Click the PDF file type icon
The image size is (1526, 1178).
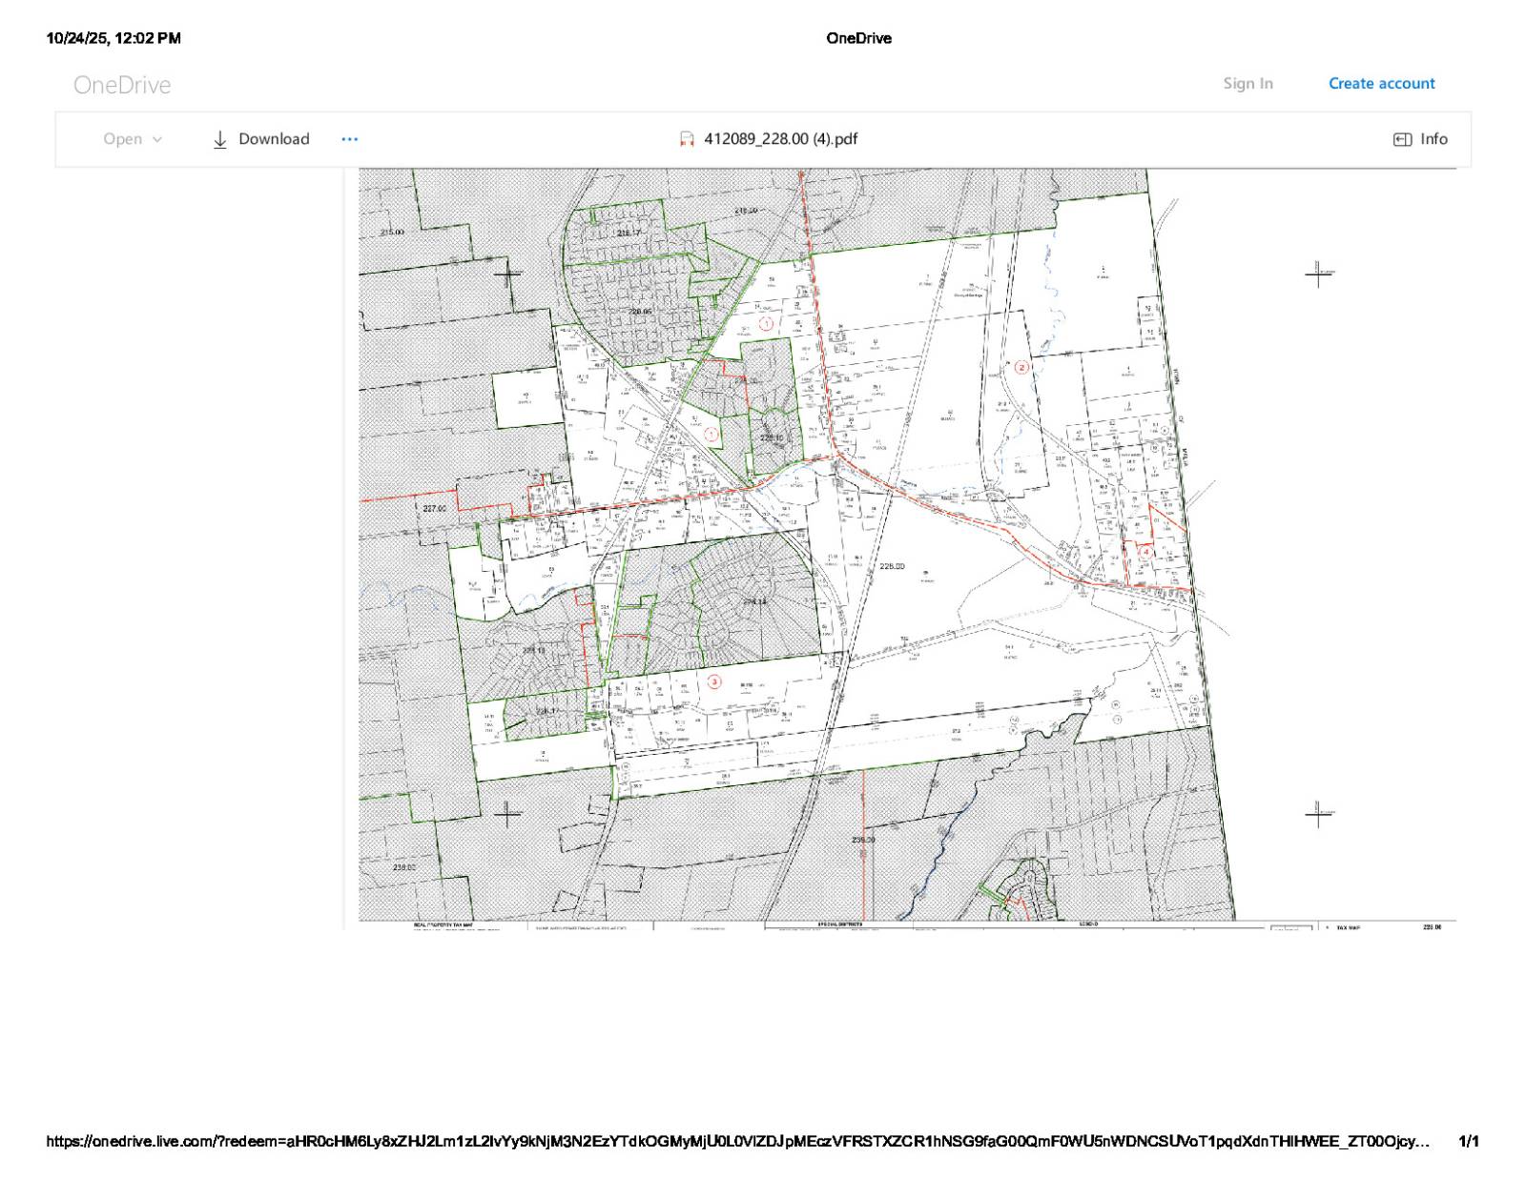(x=686, y=139)
